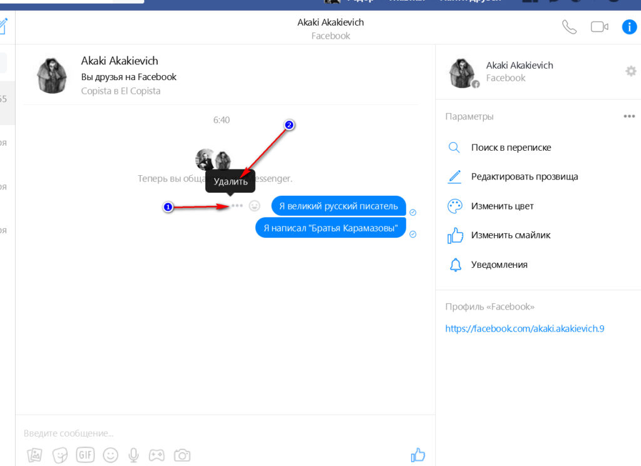Open the facebook.com/akaki.akakievich.9 profile link

[525, 328]
